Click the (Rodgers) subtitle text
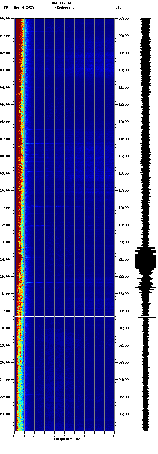The width and height of the screenshot is (158, 454). (65, 7)
